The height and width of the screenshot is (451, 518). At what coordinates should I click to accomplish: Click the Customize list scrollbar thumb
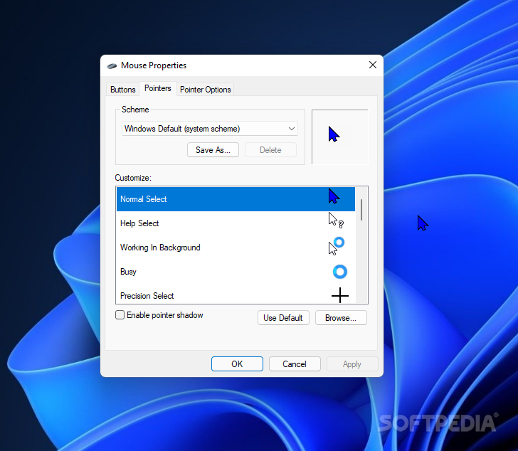[361, 210]
